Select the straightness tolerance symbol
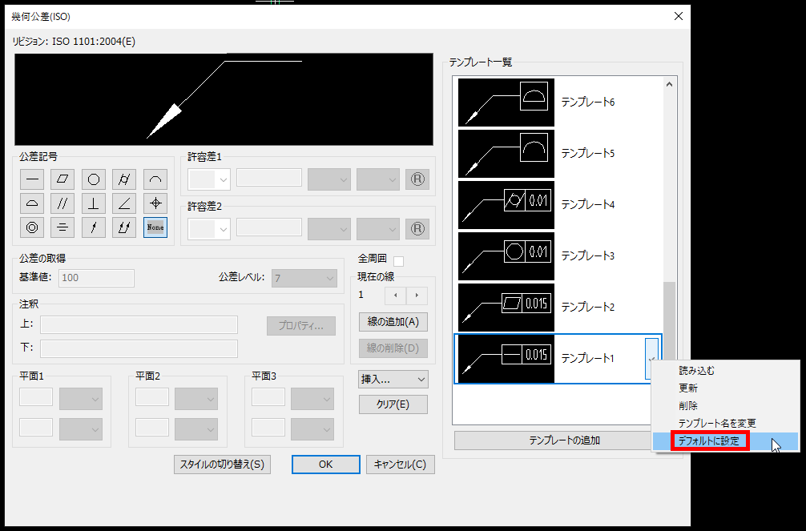Screen dimensions: 806x531 point(34,179)
